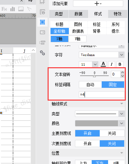This screenshot has width=129, height=164.
Task: Switch to the 数据 tab
Action: coord(78,14)
